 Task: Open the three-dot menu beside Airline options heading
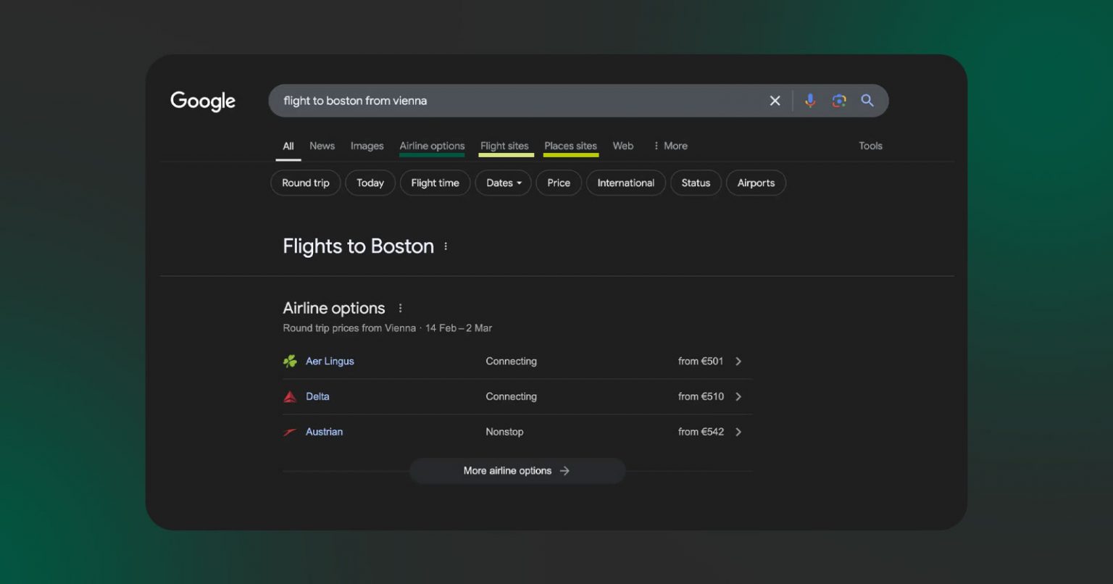400,308
